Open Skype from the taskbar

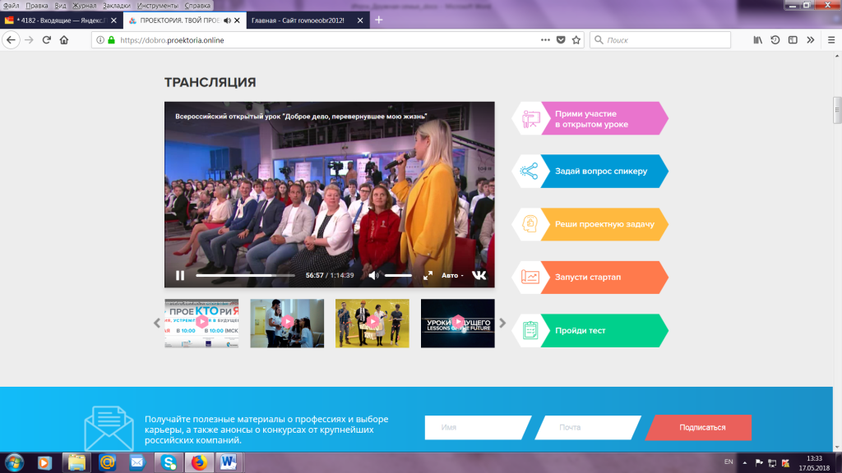pos(169,462)
